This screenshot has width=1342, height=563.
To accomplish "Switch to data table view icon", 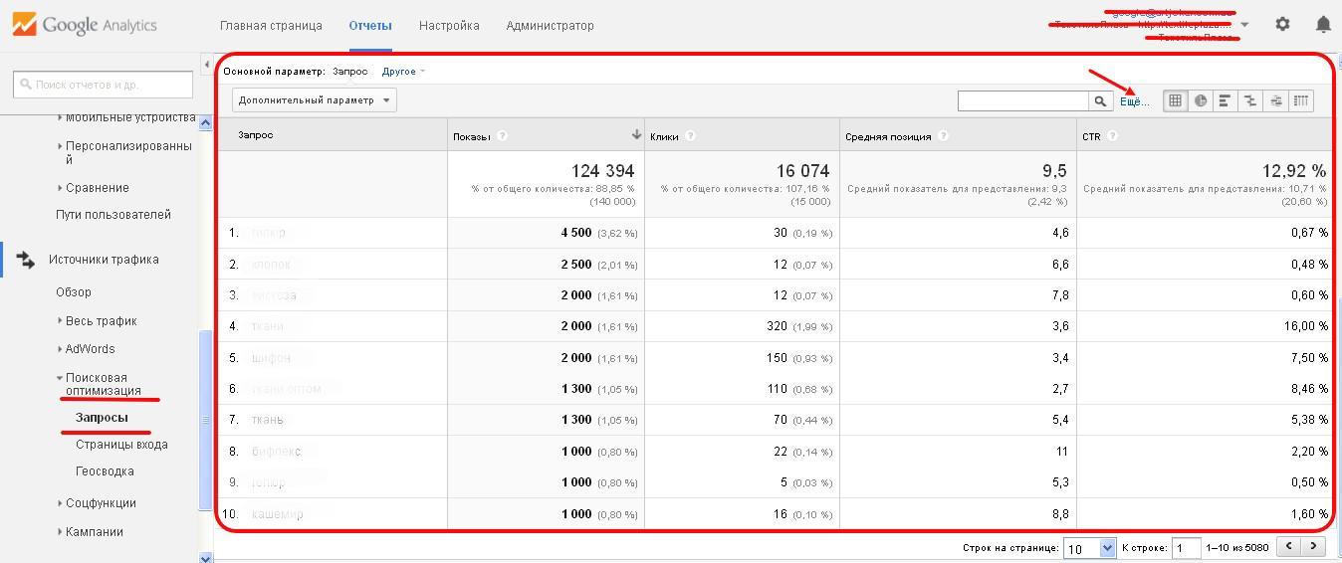I will (1176, 100).
